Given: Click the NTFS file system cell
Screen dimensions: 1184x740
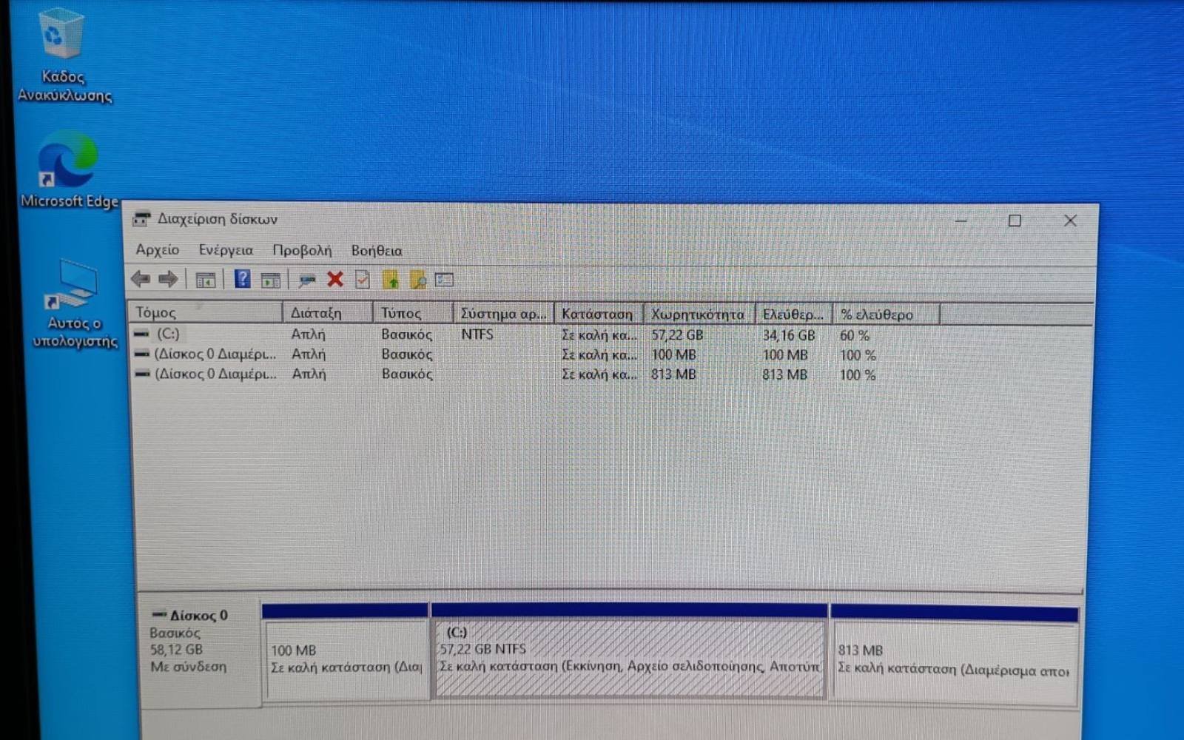Looking at the screenshot, I should 477,334.
